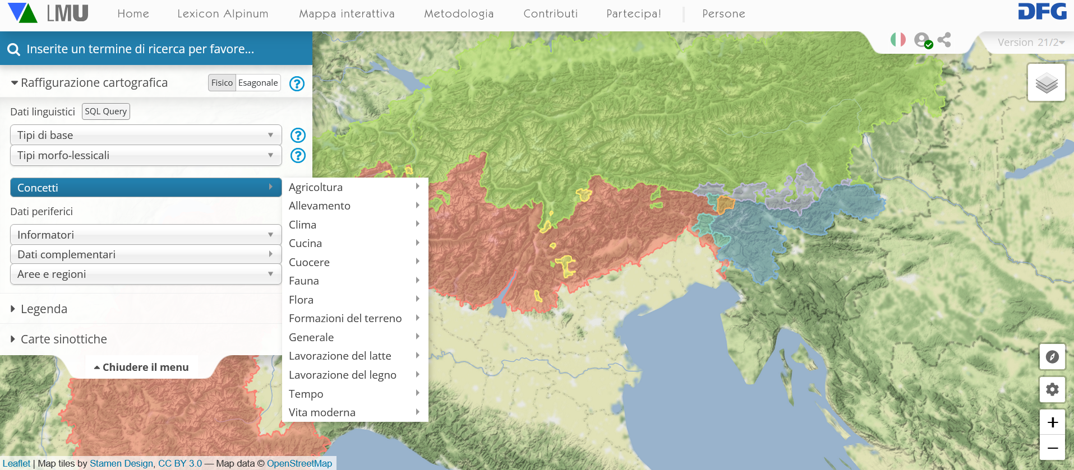
Task: Open the Contributi page
Action: (x=551, y=13)
